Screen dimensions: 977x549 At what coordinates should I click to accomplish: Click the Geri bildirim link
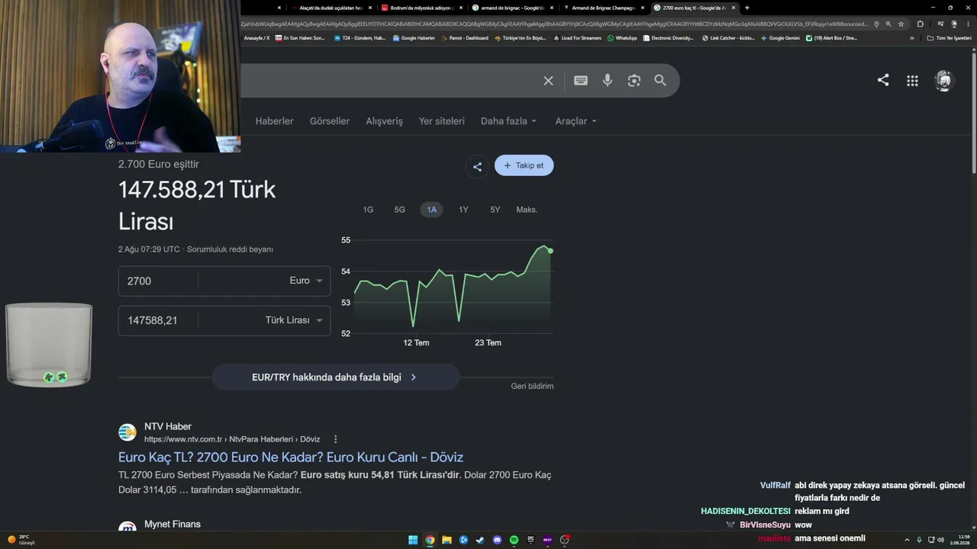coord(532,387)
